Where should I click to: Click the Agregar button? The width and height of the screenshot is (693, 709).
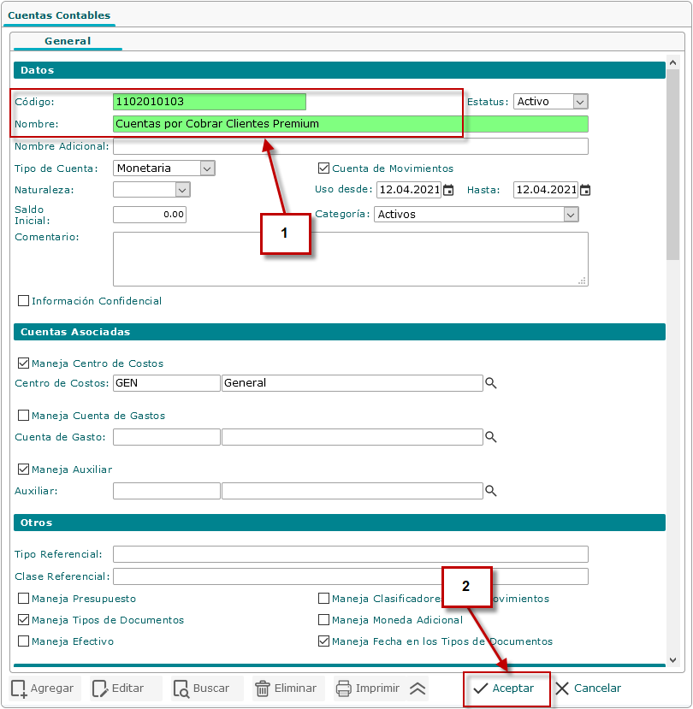[x=43, y=688]
